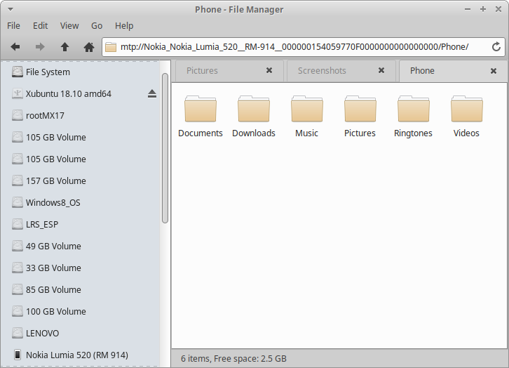Open the File menu
509x368 pixels.
click(x=13, y=26)
